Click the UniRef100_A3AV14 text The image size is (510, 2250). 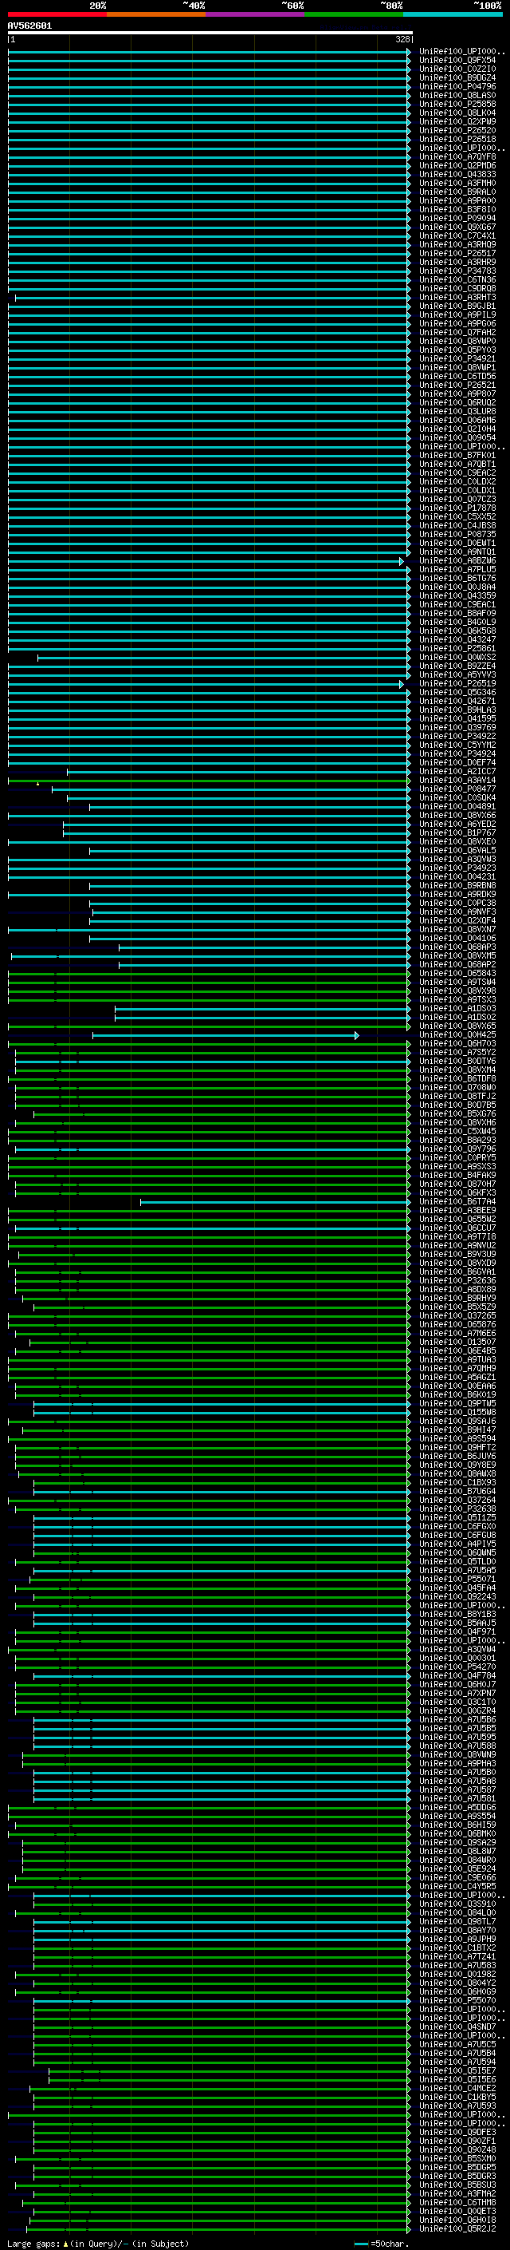tap(457, 781)
